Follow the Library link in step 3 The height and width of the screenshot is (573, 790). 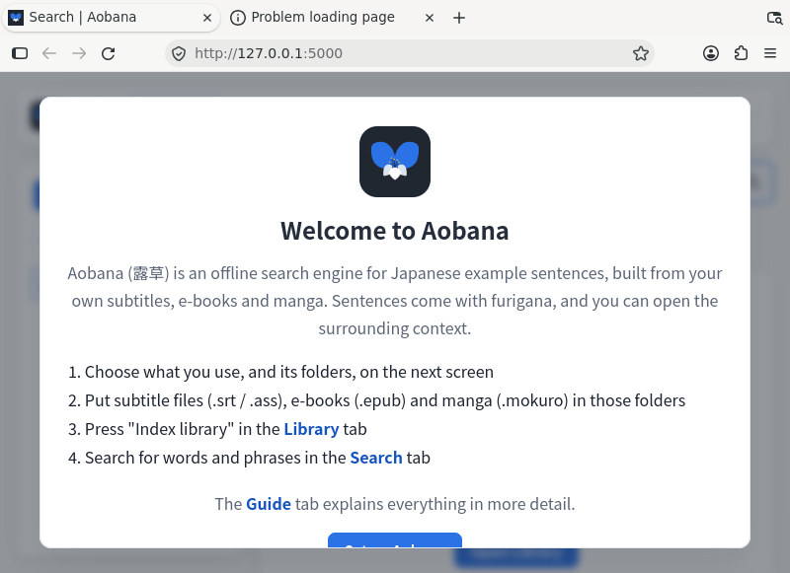[311, 429]
